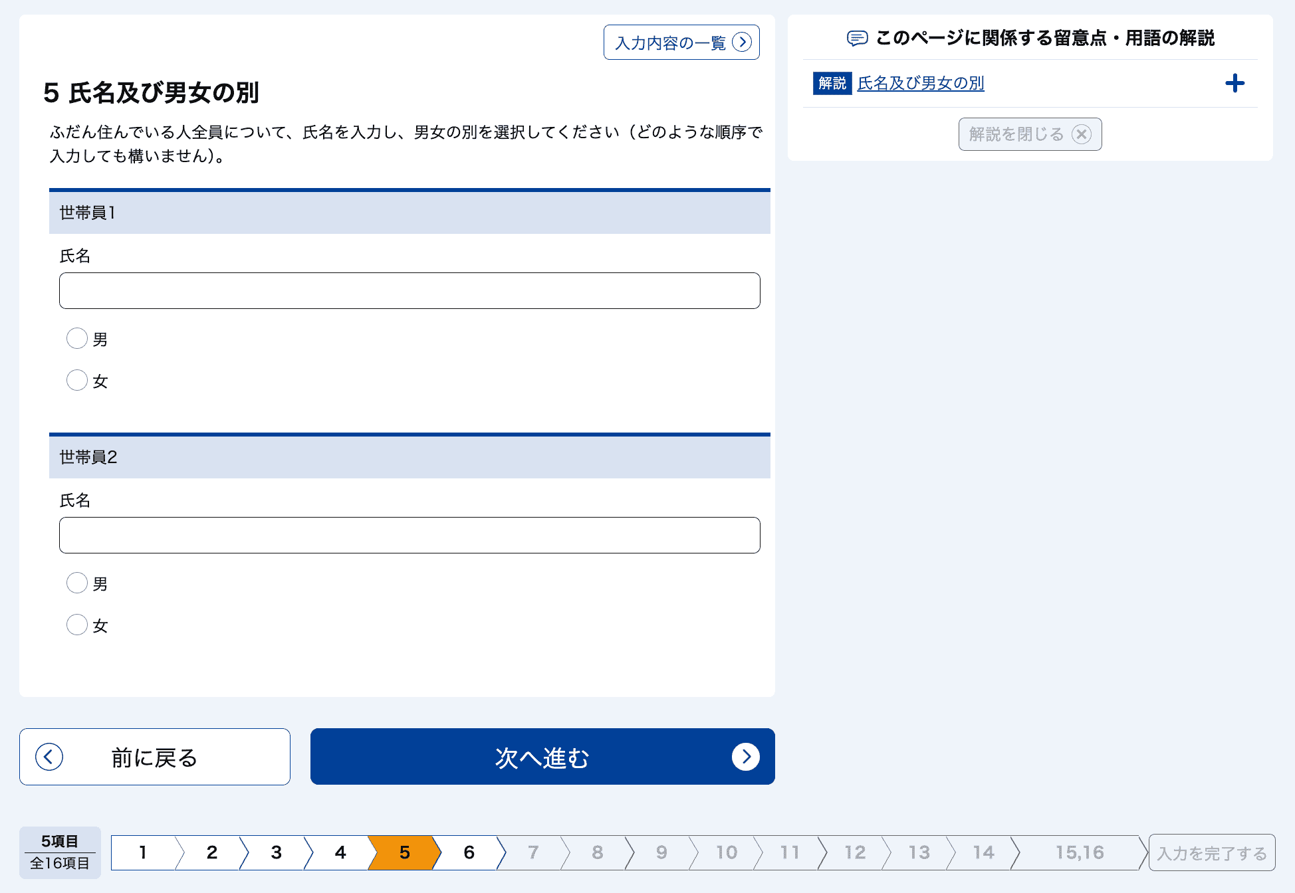Collapse the 氏名及び男女の別 explanation section

tap(1029, 134)
